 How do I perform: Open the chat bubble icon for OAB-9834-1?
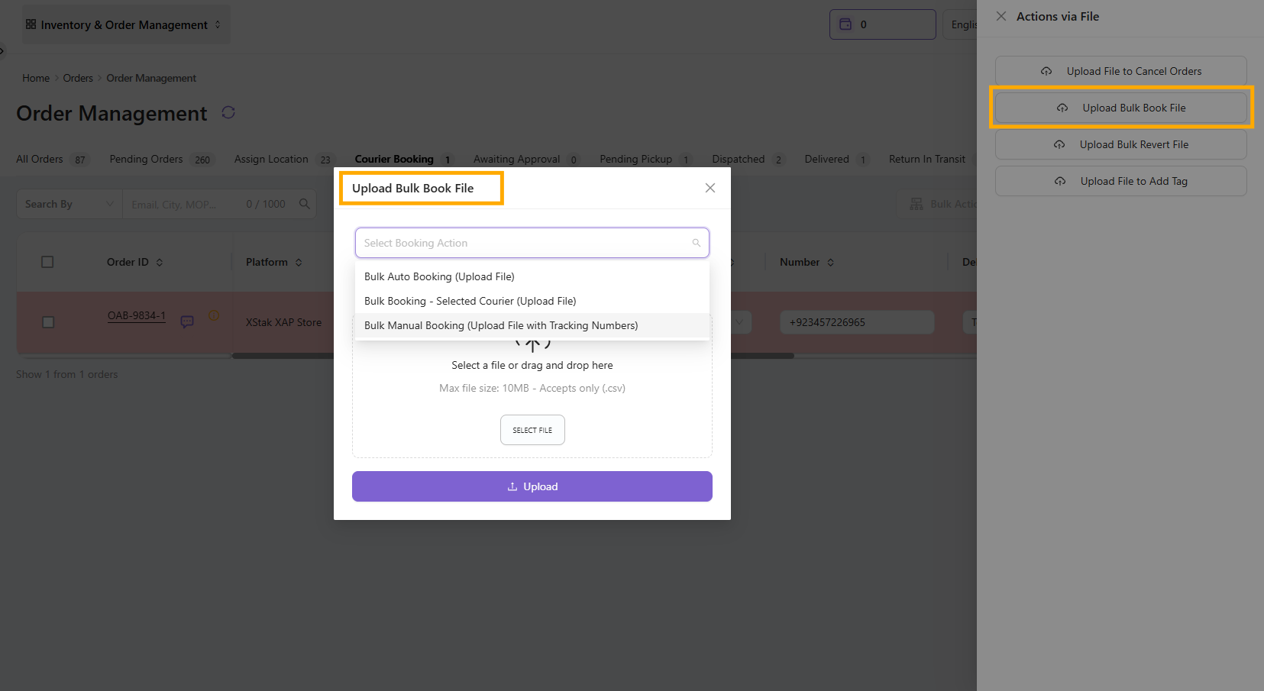(187, 321)
